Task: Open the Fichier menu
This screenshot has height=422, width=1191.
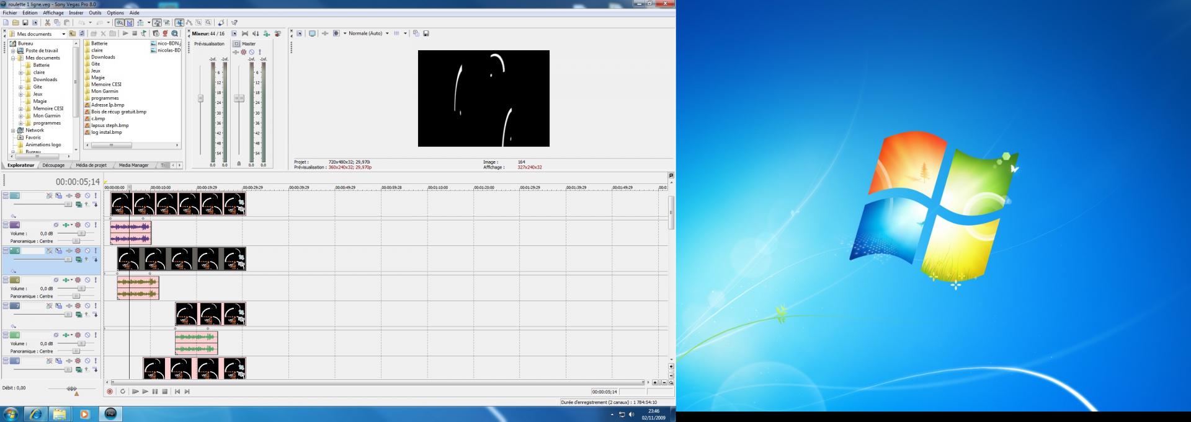Action: pyautogui.click(x=10, y=12)
